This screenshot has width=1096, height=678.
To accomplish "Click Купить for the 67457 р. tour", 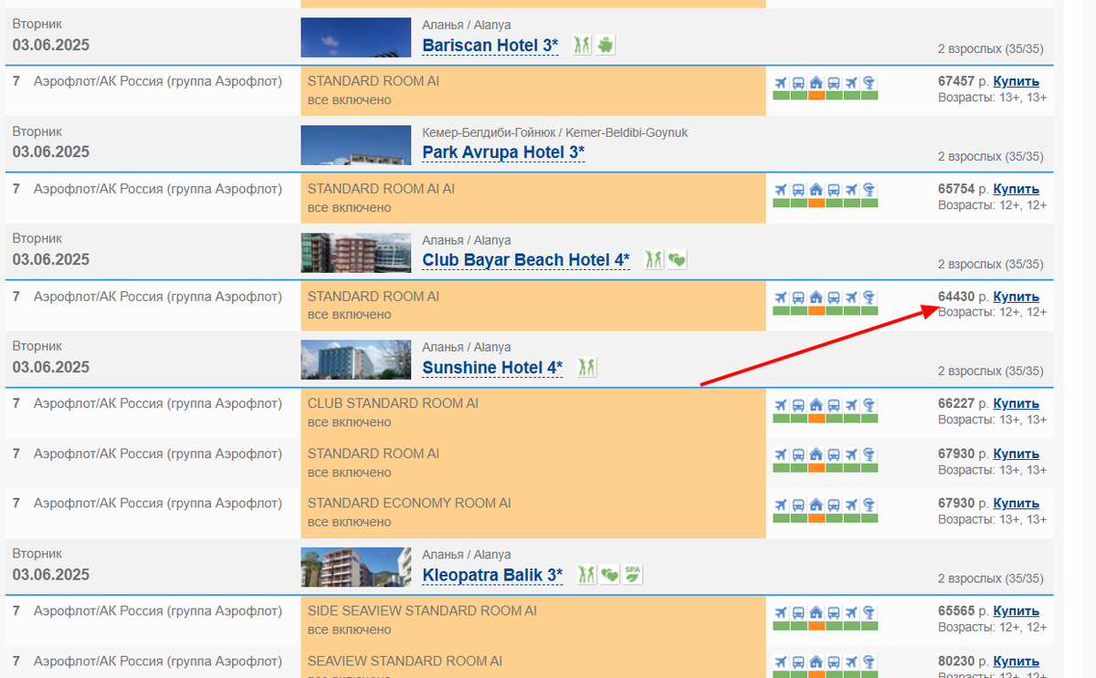I will [x=1016, y=81].
